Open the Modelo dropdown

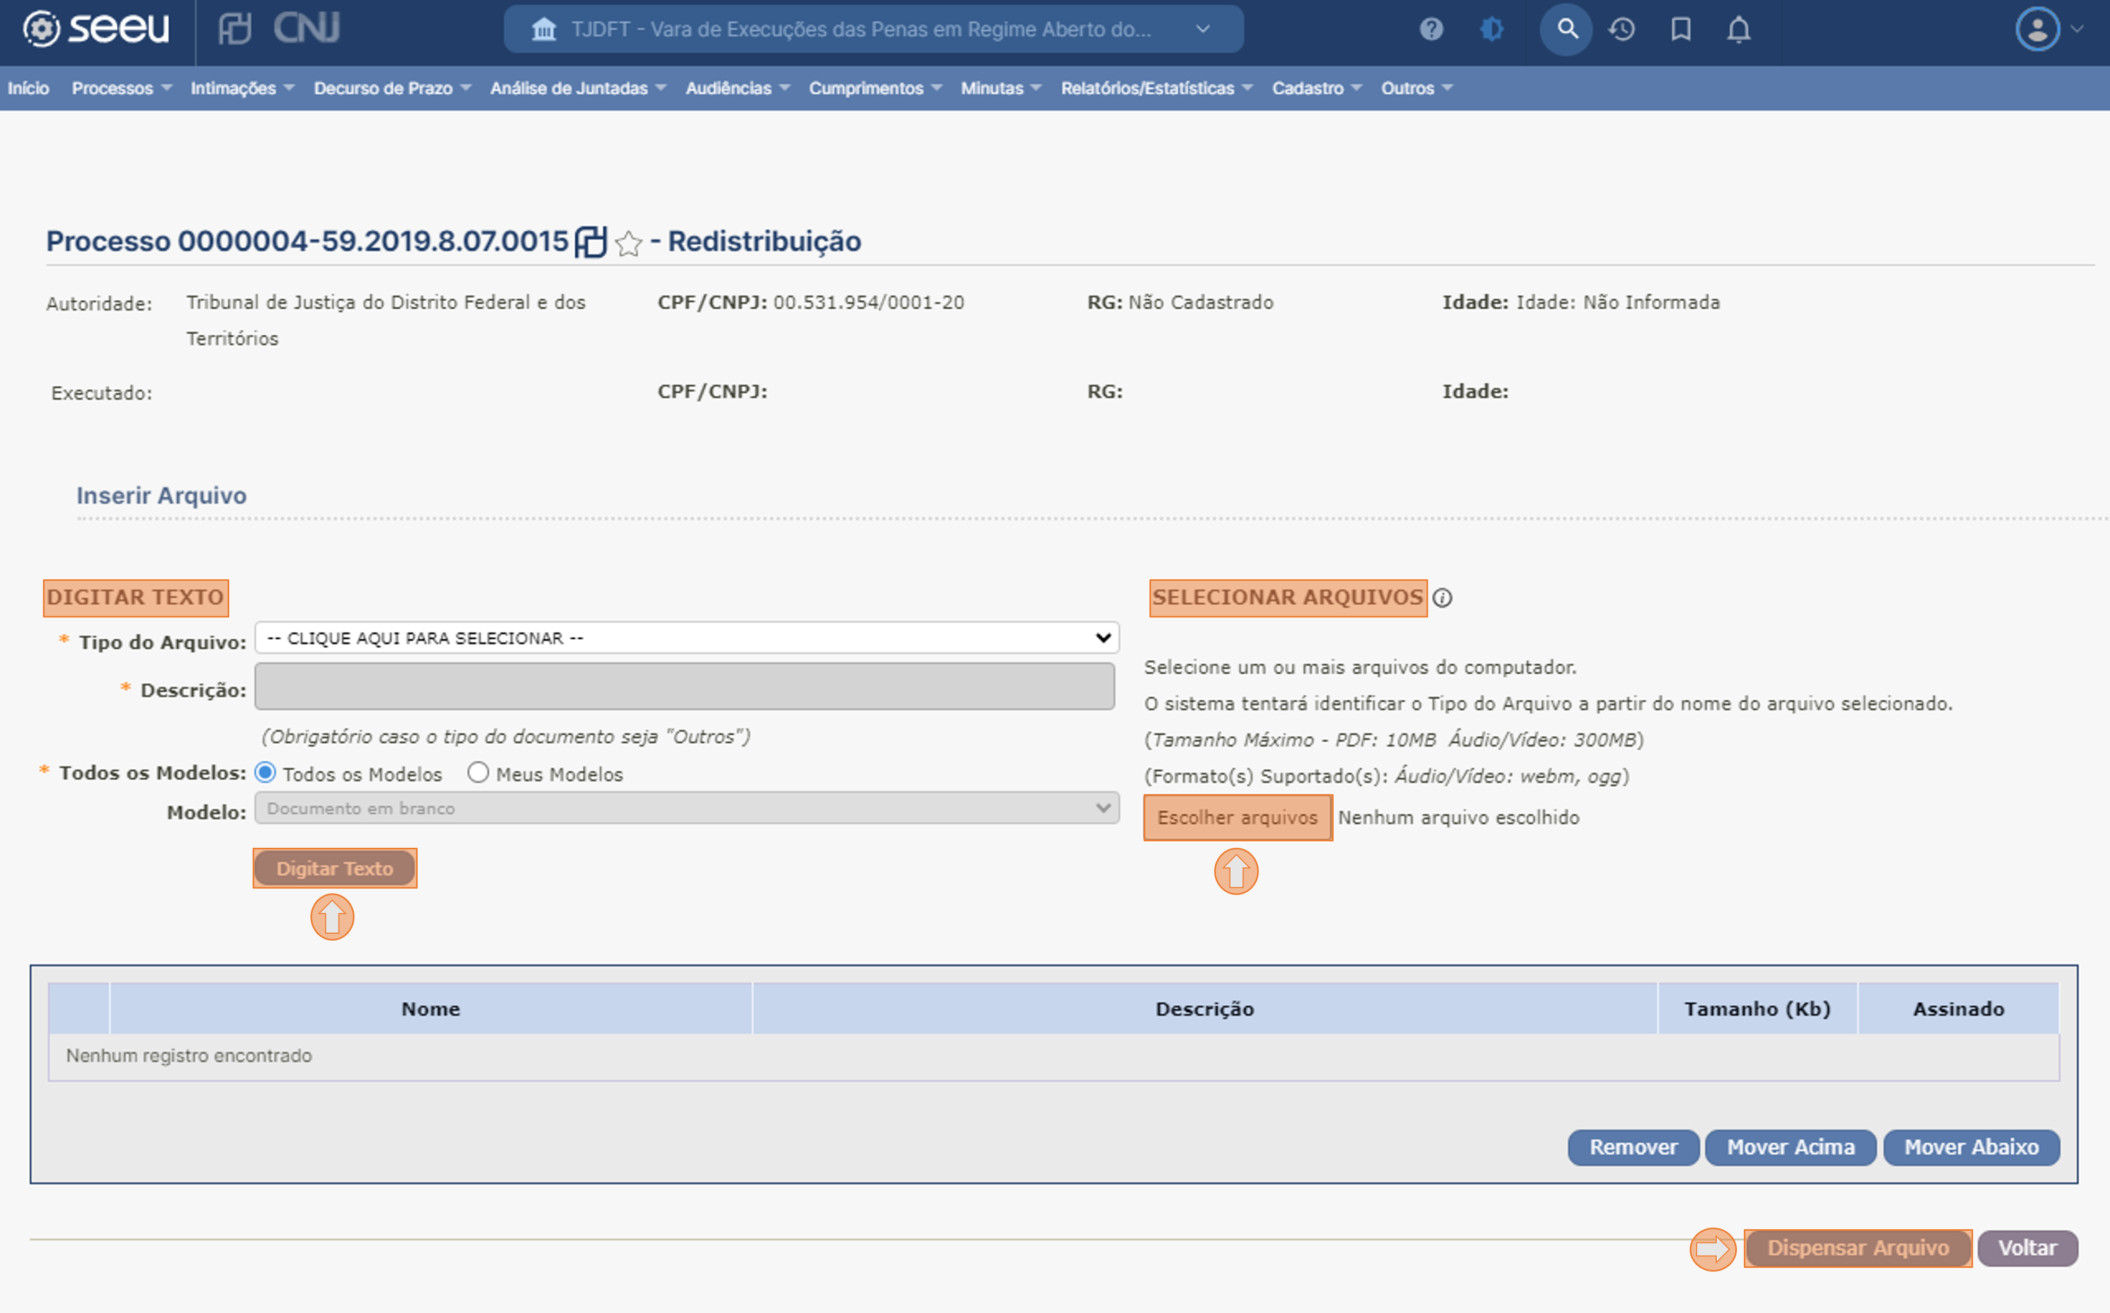point(686,808)
